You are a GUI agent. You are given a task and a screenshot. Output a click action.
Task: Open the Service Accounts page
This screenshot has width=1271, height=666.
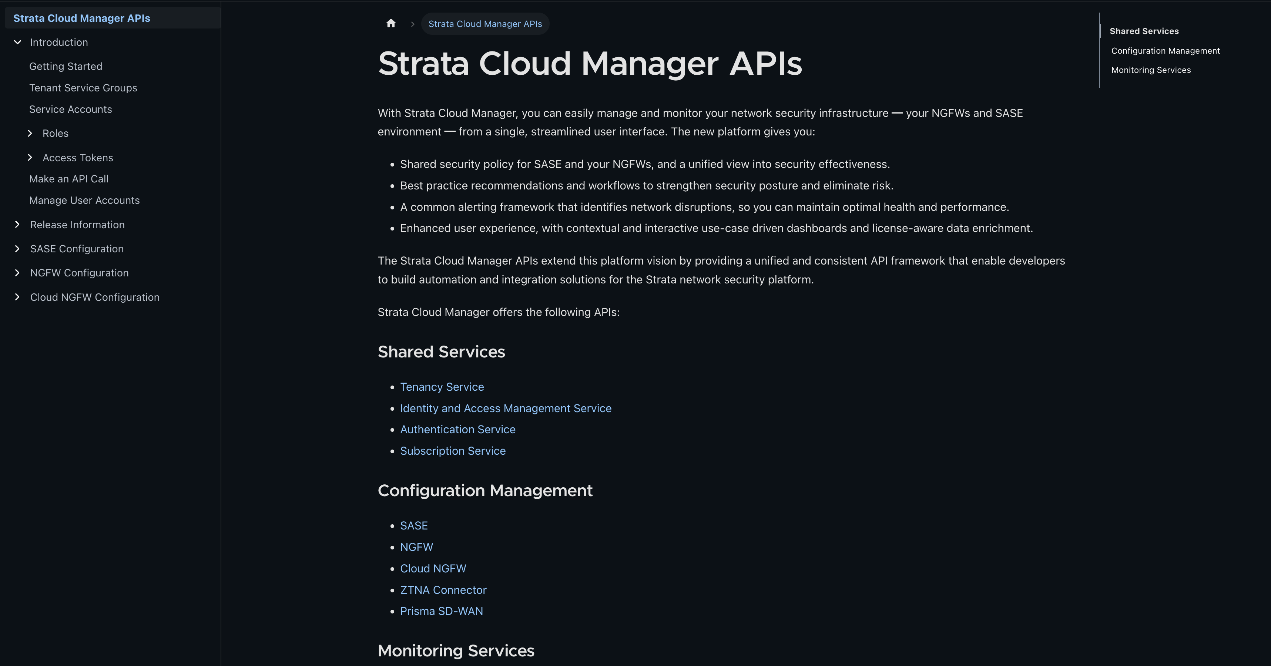(71, 109)
